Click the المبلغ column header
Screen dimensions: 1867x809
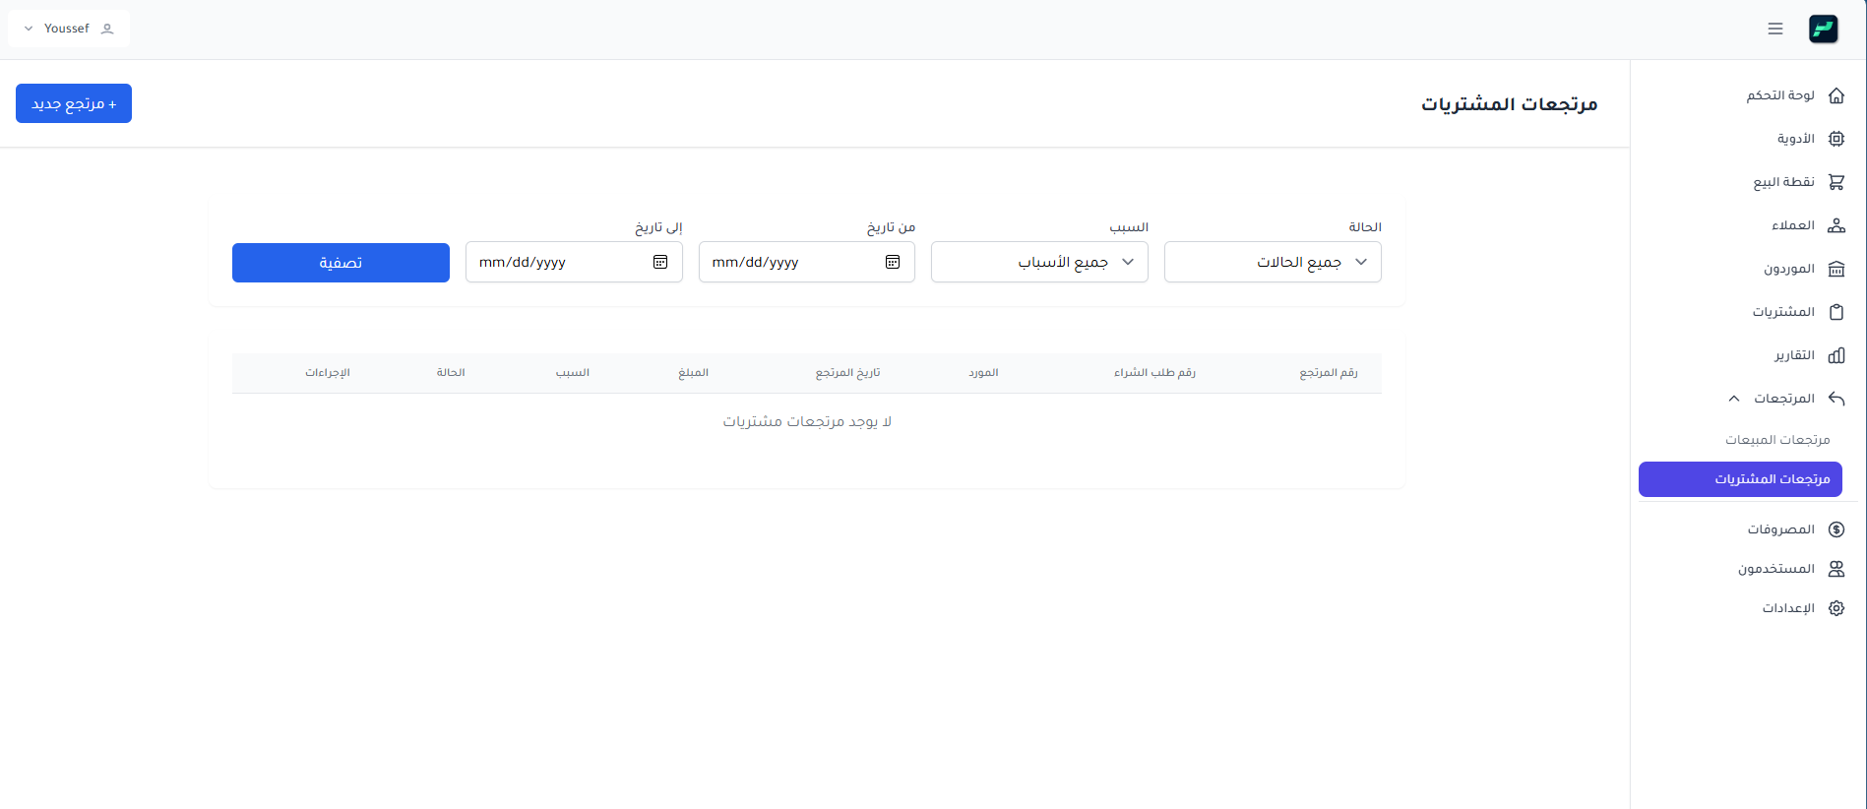(693, 373)
